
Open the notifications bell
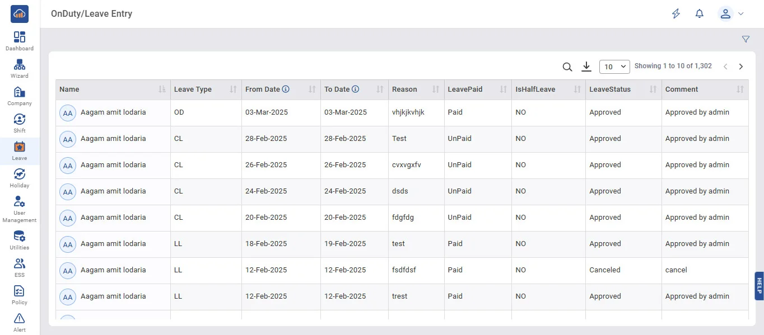coord(699,14)
